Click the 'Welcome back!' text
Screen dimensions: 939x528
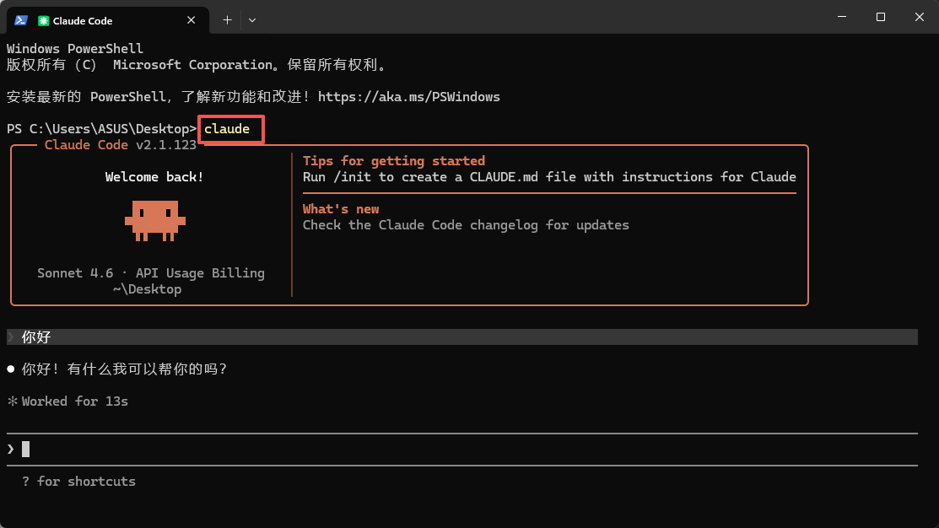tap(154, 177)
